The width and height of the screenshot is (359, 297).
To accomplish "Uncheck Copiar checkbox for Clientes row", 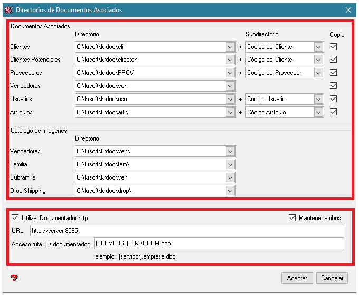I will tap(333, 47).
